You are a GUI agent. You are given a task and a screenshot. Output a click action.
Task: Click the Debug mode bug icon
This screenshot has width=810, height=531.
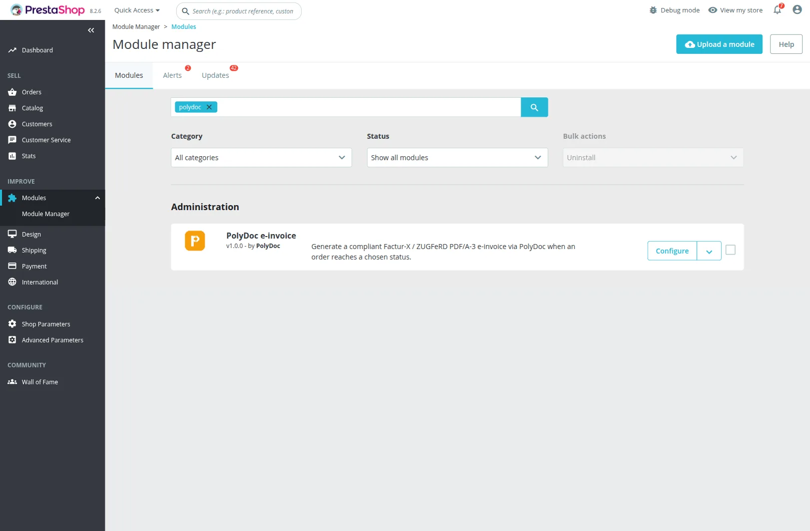(x=653, y=10)
